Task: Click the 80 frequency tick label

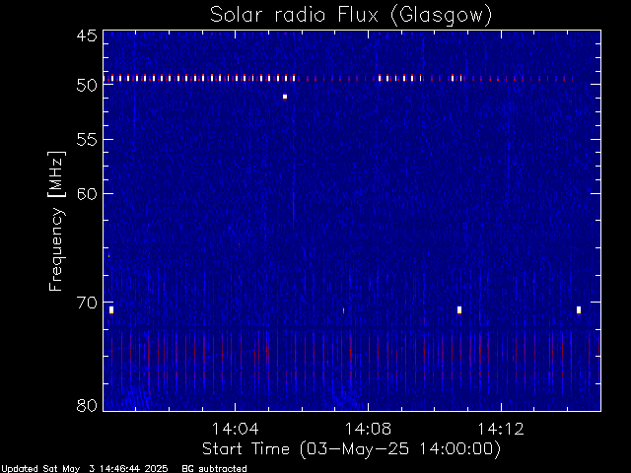Action: [x=87, y=405]
